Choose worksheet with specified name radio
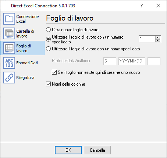This screenshot has height=158, width=167. tap(48, 49)
